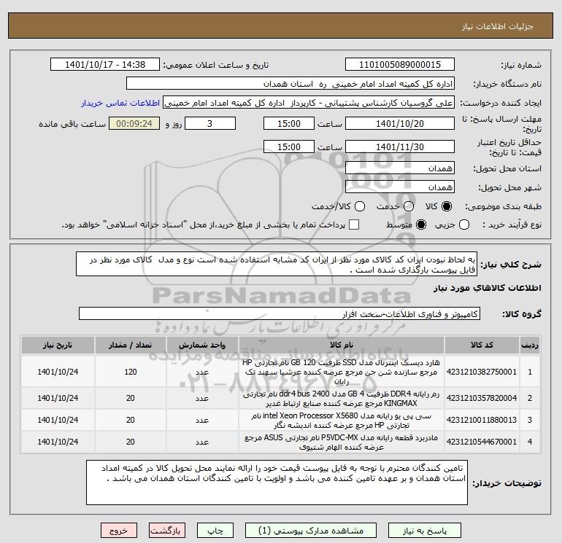
Task: Click the SSD 120 GB HP item name
Action: point(342,372)
